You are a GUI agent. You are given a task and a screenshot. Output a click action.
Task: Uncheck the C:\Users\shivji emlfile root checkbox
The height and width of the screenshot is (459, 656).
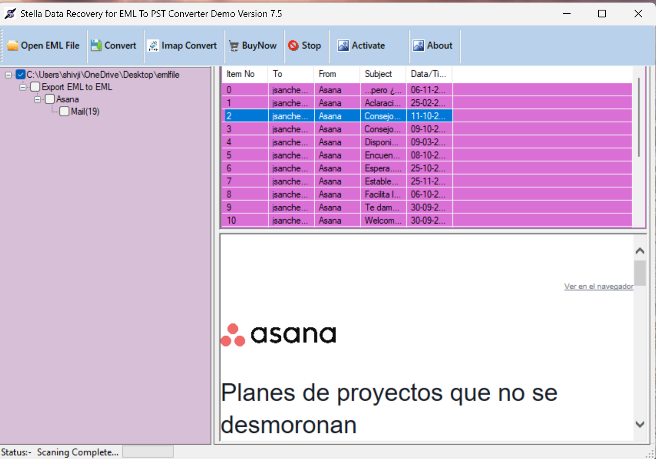(21, 75)
